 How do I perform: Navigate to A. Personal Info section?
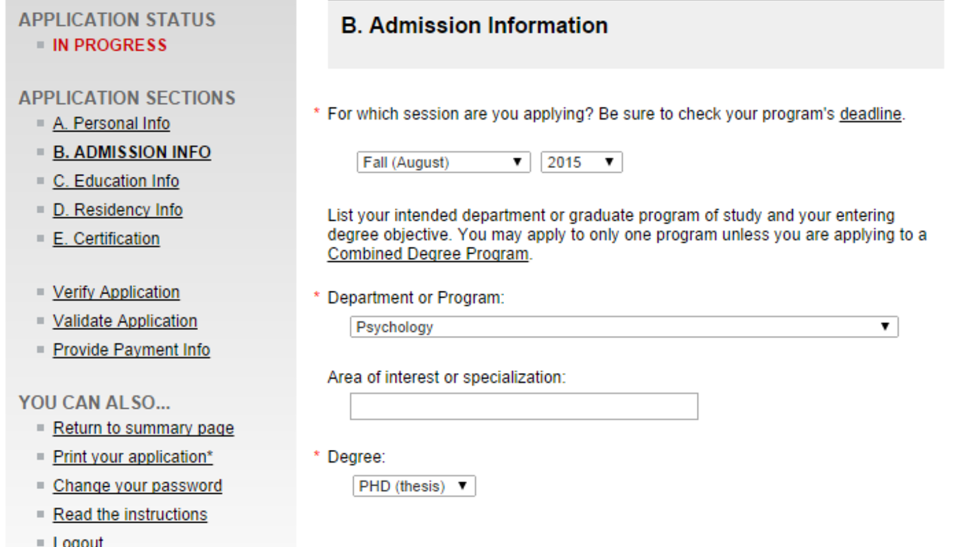tap(111, 123)
